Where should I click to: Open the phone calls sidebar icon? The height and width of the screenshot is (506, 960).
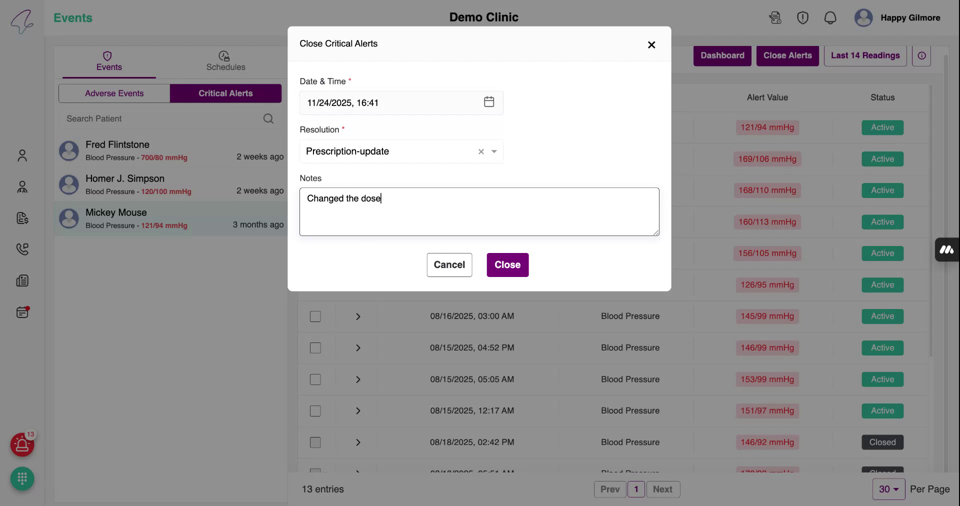click(22, 249)
